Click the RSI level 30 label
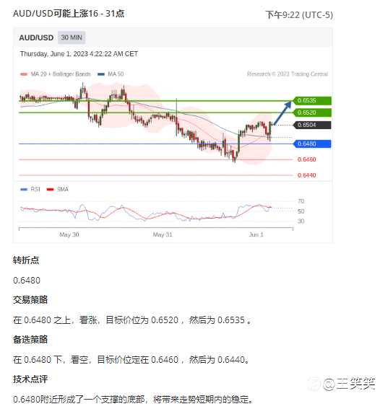The height and width of the screenshot is (409, 380). click(301, 221)
